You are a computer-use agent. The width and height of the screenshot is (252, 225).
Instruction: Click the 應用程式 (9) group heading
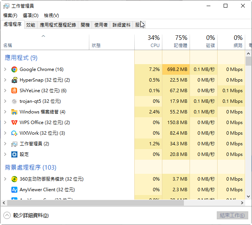(21, 58)
